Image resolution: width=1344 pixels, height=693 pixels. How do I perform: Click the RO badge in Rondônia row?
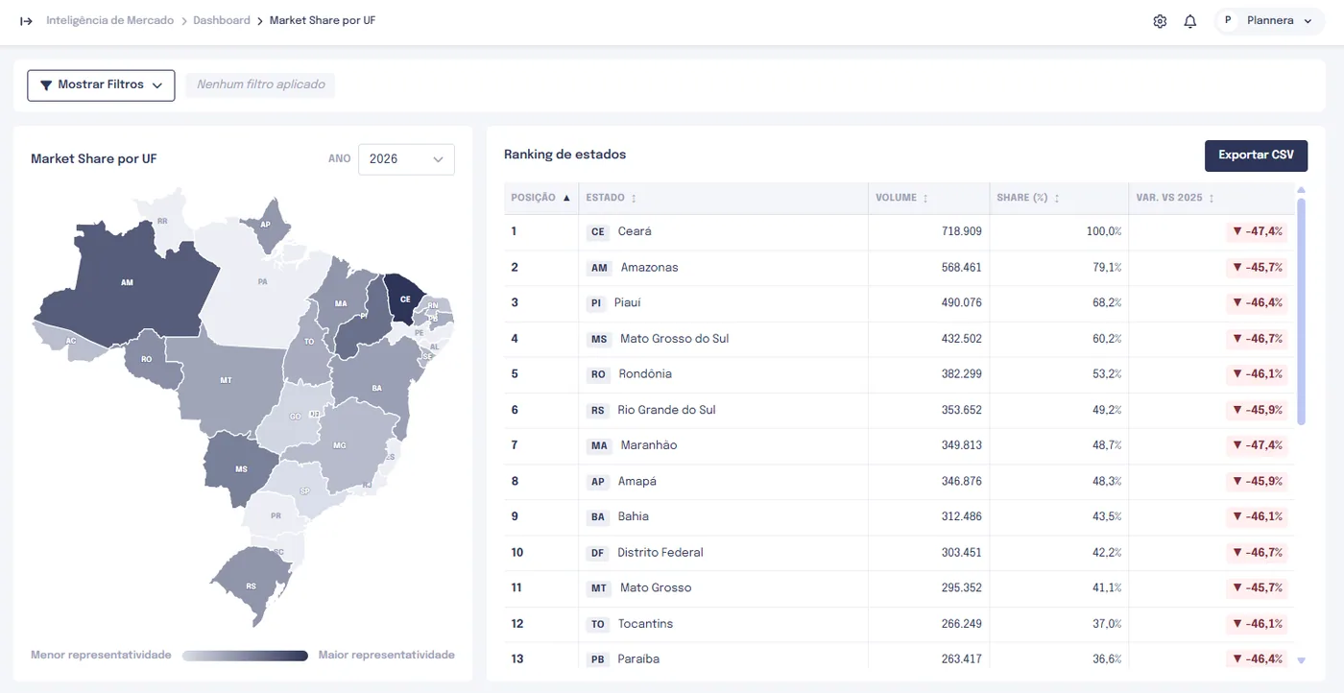click(598, 374)
